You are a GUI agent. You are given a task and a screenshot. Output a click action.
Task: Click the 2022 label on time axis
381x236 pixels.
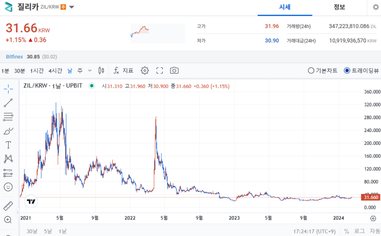click(x=130, y=218)
